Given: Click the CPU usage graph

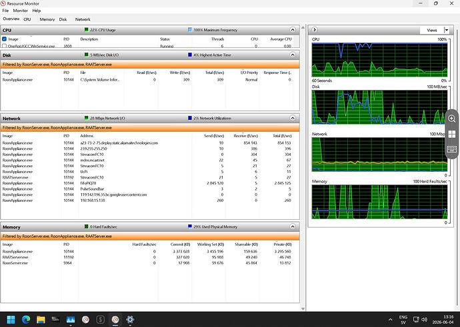Looking at the screenshot, I should [x=379, y=60].
